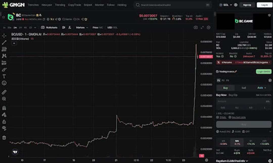Open chart settings gear icon
This screenshot has height=163, width=273.
209,28
